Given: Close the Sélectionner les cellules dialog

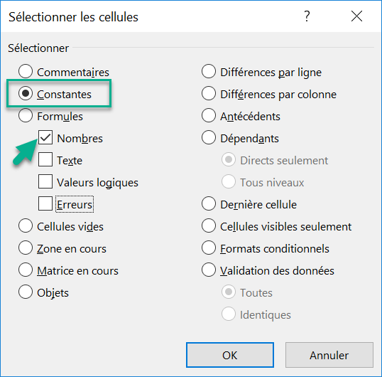Looking at the screenshot, I should 356,16.
